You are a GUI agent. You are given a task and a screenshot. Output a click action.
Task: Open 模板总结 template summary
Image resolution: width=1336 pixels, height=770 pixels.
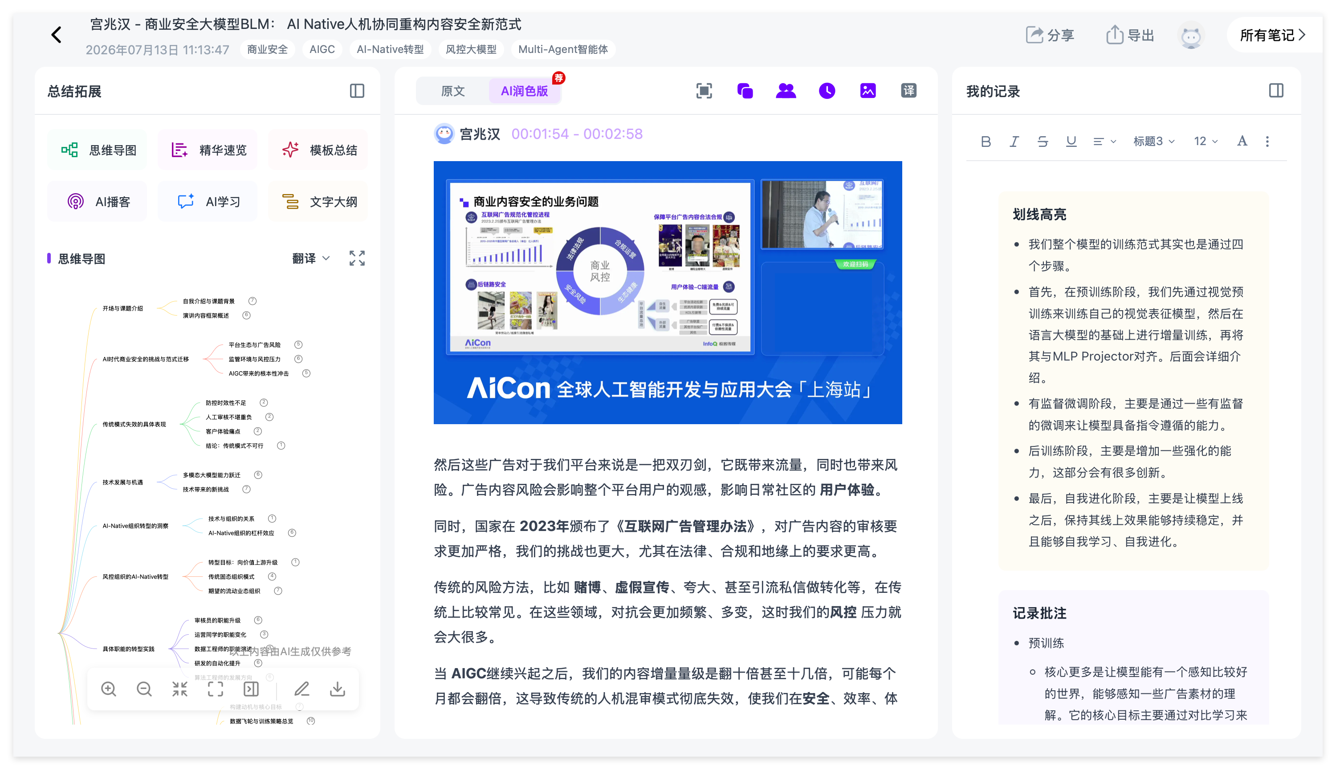tap(318, 150)
